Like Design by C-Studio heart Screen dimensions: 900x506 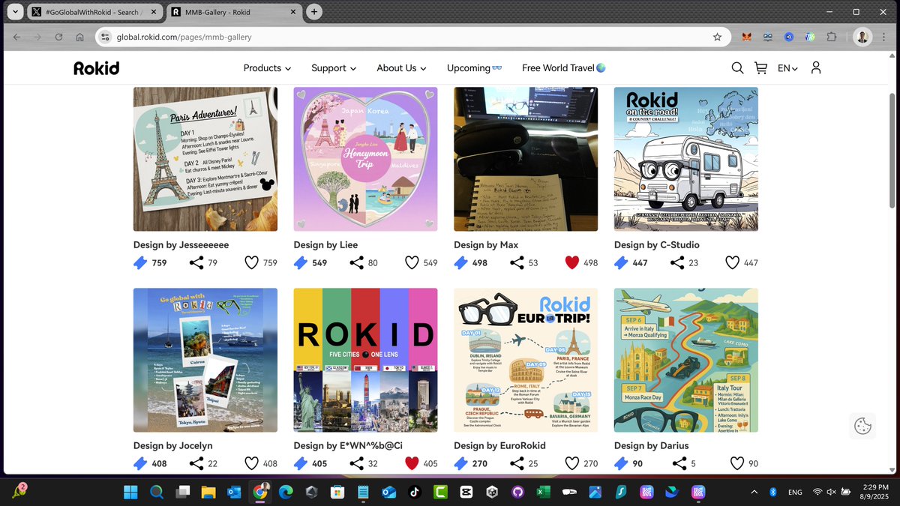(x=732, y=262)
